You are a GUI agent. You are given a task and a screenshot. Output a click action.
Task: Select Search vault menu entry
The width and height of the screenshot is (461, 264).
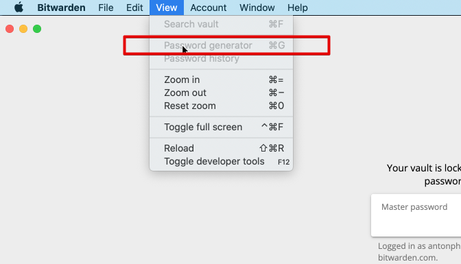coord(221,24)
